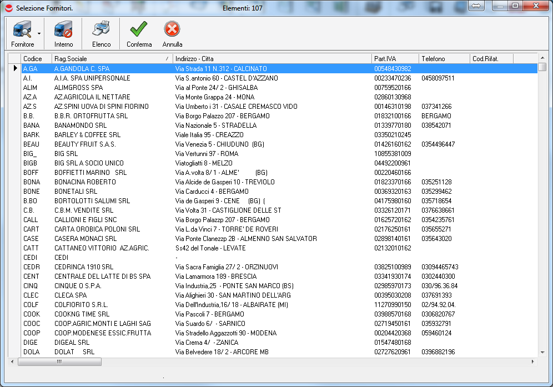
Task: Click the vertical scrollbar down arrow
Action: click(542, 352)
